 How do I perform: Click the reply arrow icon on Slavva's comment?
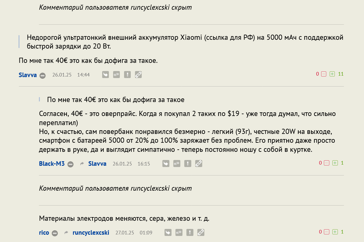(x=106, y=75)
